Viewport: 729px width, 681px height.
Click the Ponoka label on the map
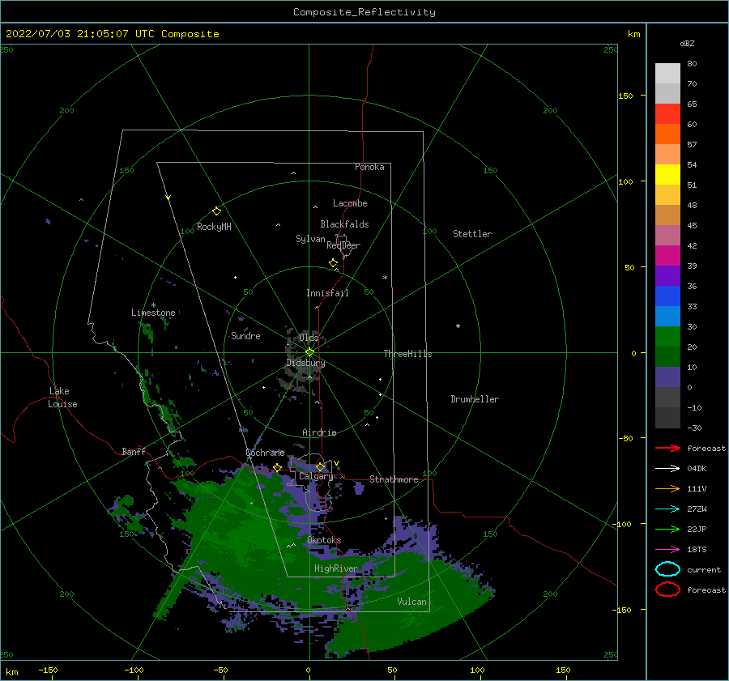coord(369,167)
